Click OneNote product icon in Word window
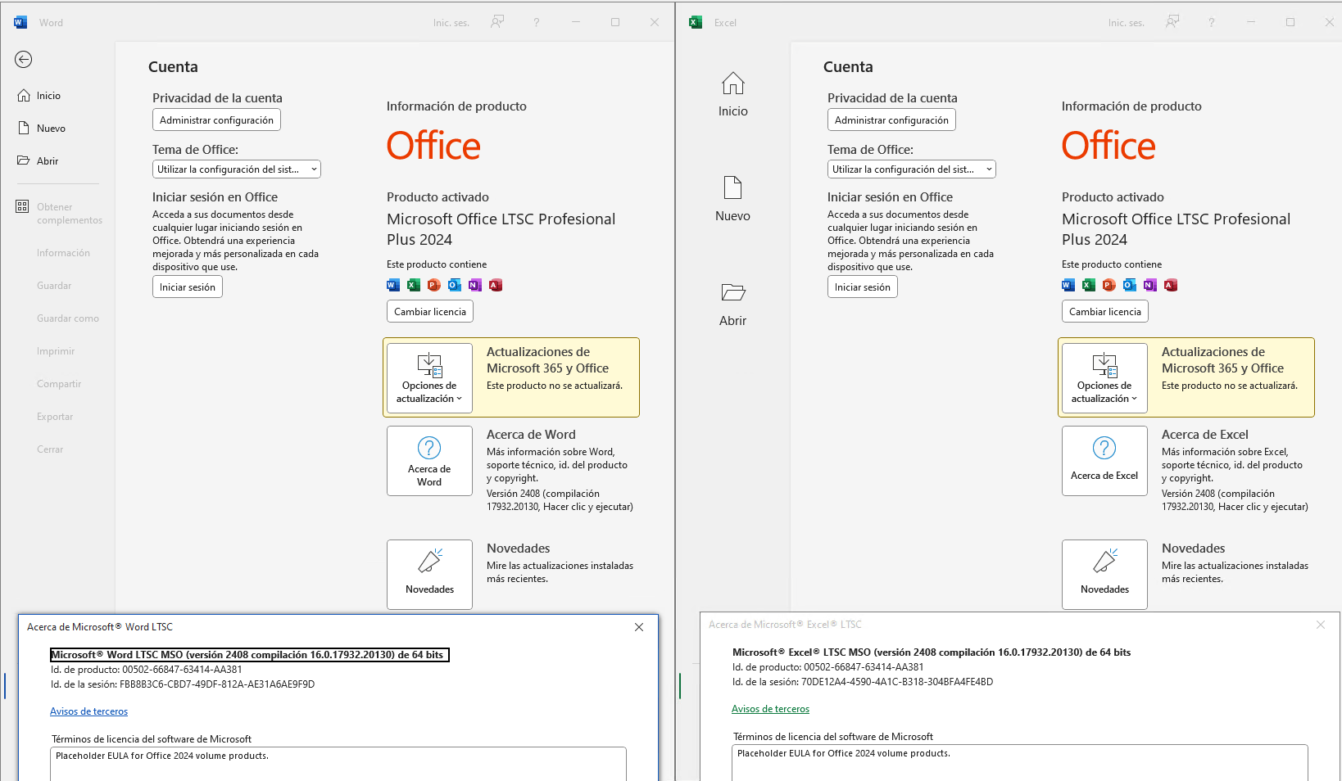The height and width of the screenshot is (781, 1342). point(475,285)
